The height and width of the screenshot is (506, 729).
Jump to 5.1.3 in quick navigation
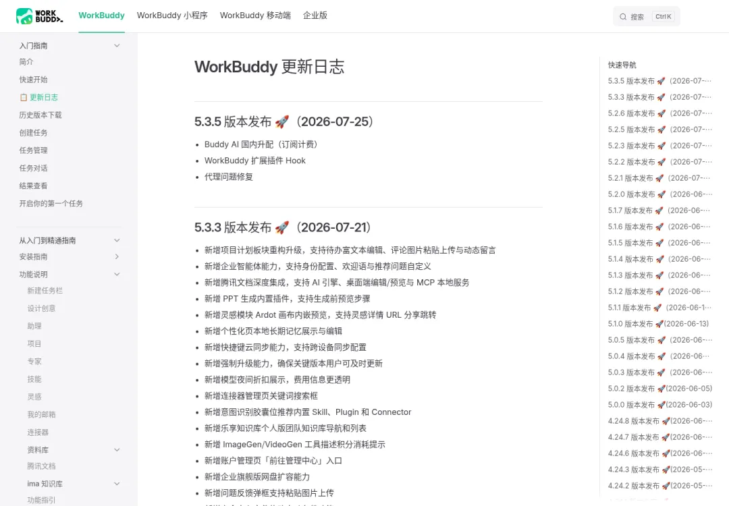click(x=659, y=275)
